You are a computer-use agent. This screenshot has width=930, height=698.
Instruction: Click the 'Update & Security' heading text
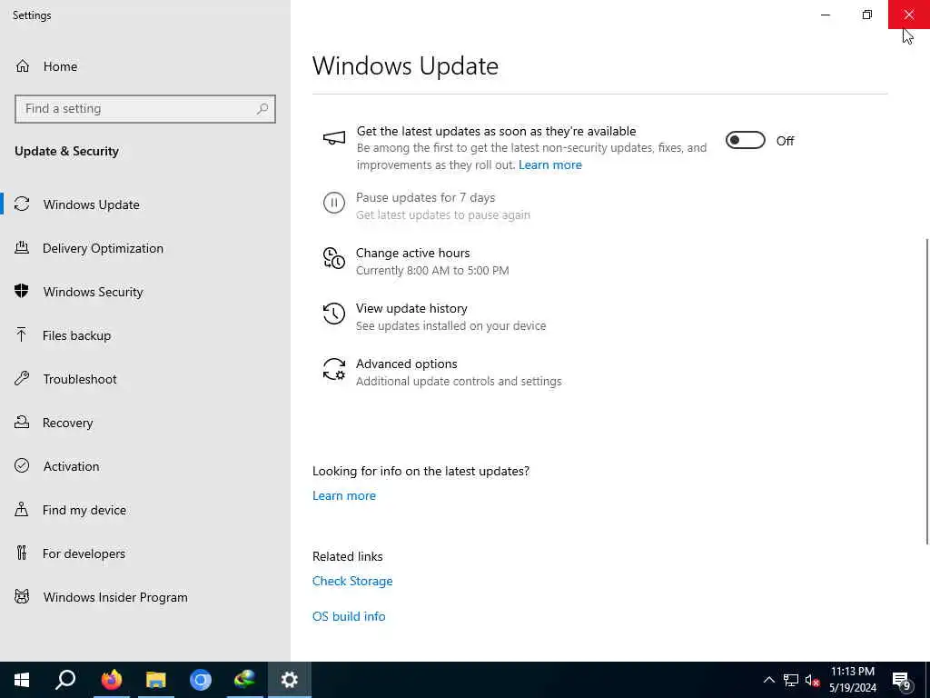66,152
